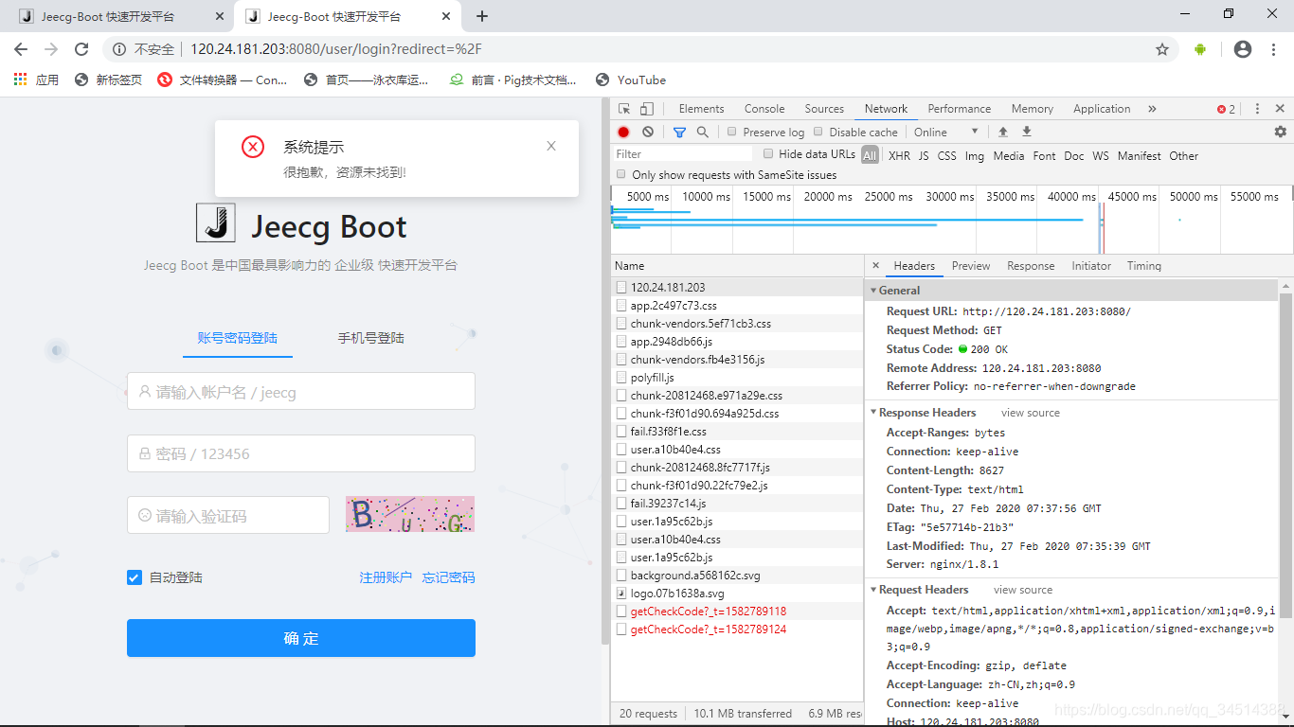Click the green Android extension icon

coord(1200,49)
